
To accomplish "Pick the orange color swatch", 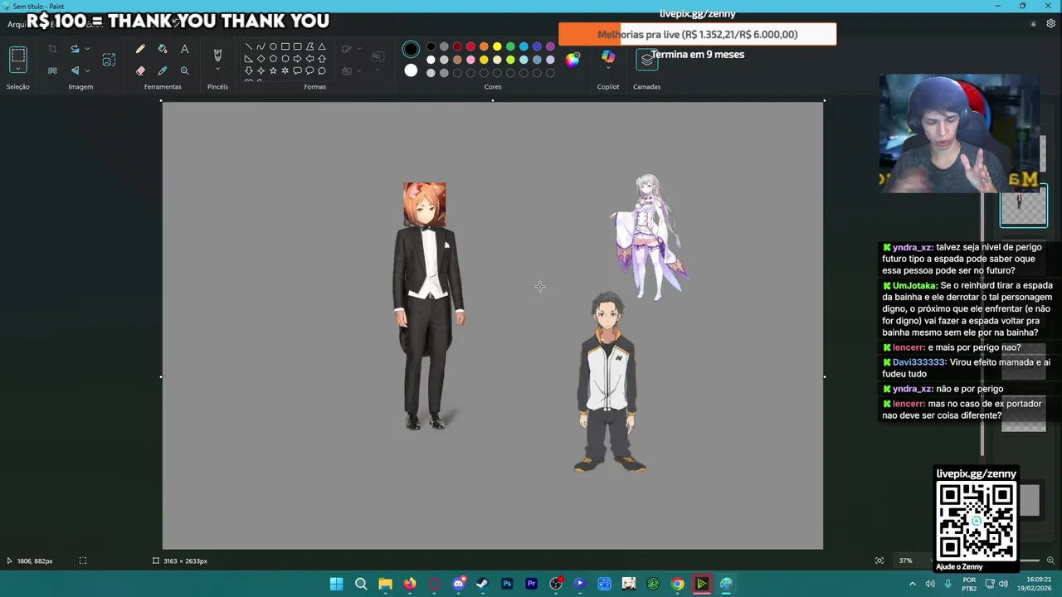I will (484, 46).
